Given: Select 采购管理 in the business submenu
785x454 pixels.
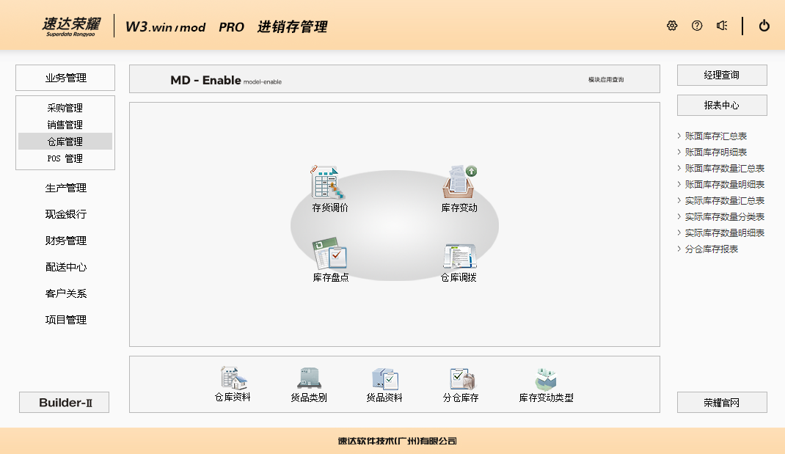Looking at the screenshot, I should 65,108.
